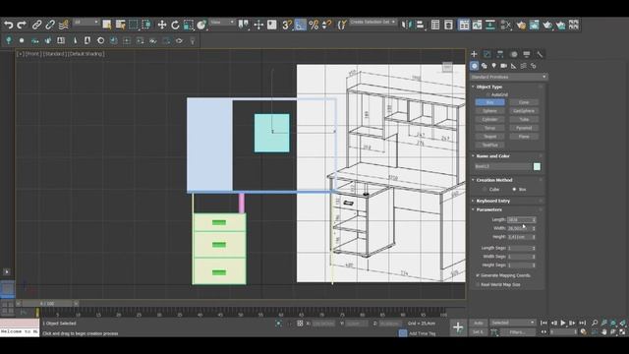Screen dimensions: 629x354
Task: Select Shapes category icon
Action: 485,66
